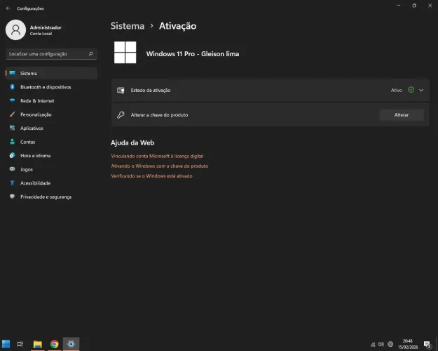
Task: Click the Administrador account name
Action: (x=46, y=27)
